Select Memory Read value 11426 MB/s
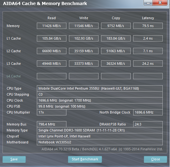The height and width of the screenshot is (167, 170). (52, 26)
